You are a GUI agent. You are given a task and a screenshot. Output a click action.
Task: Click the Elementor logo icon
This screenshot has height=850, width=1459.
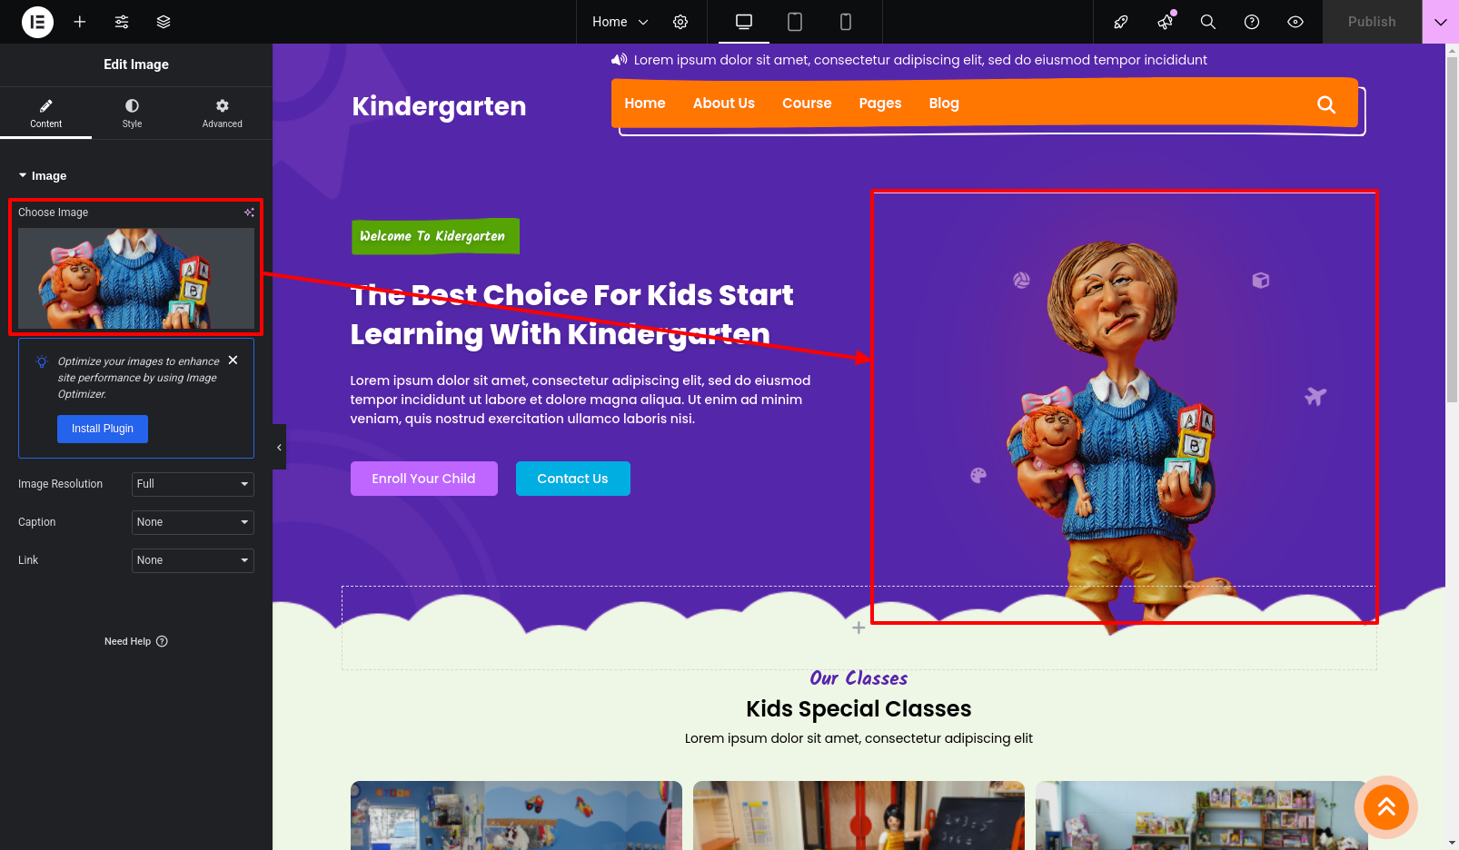click(37, 22)
